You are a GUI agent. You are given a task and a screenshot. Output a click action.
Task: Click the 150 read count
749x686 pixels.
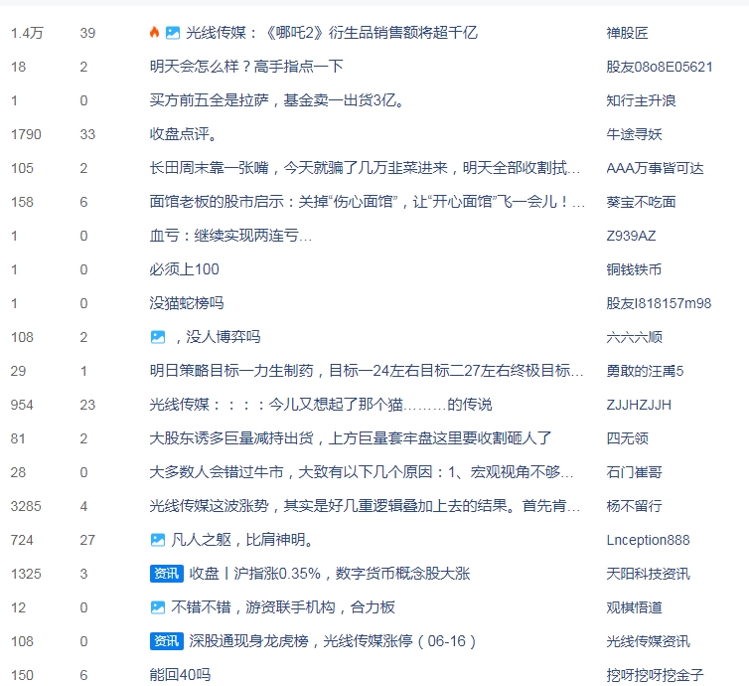click(22, 675)
